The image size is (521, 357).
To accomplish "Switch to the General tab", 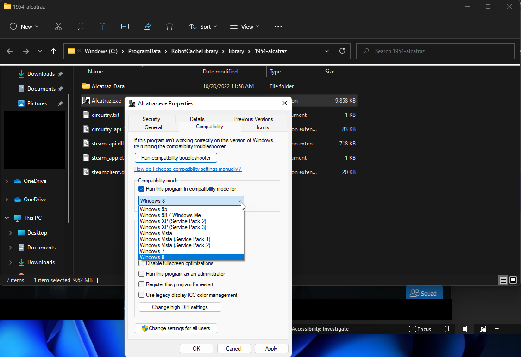I will [153, 127].
